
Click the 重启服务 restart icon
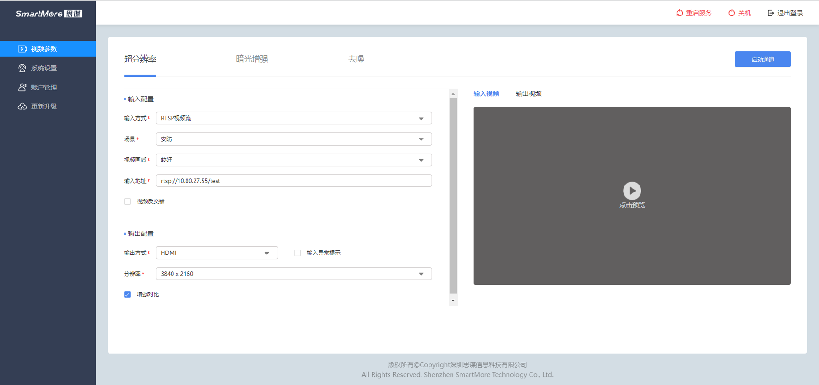pos(679,13)
